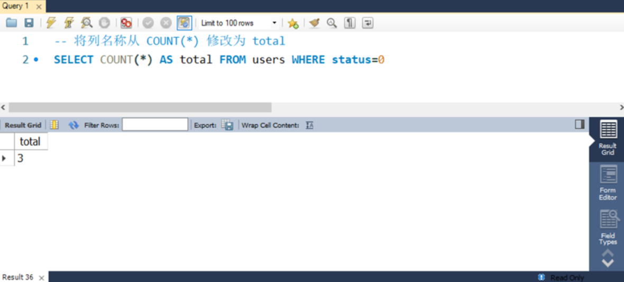Run Explain plan magnifier-lightning icon
The height and width of the screenshot is (282, 624).
point(87,23)
